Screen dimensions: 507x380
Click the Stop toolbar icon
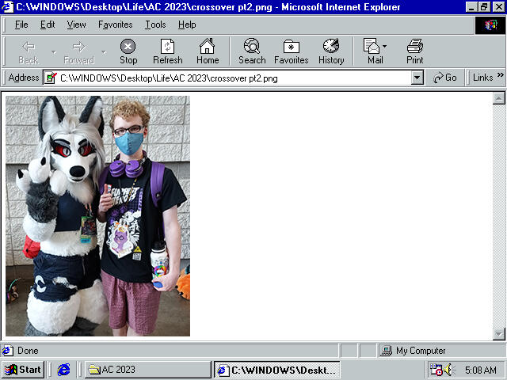click(128, 51)
